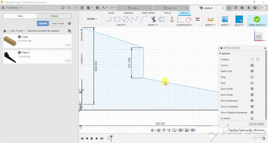The image size is (268, 143).
Task: Click the home icon in breadcrumb
Action: (5, 31)
